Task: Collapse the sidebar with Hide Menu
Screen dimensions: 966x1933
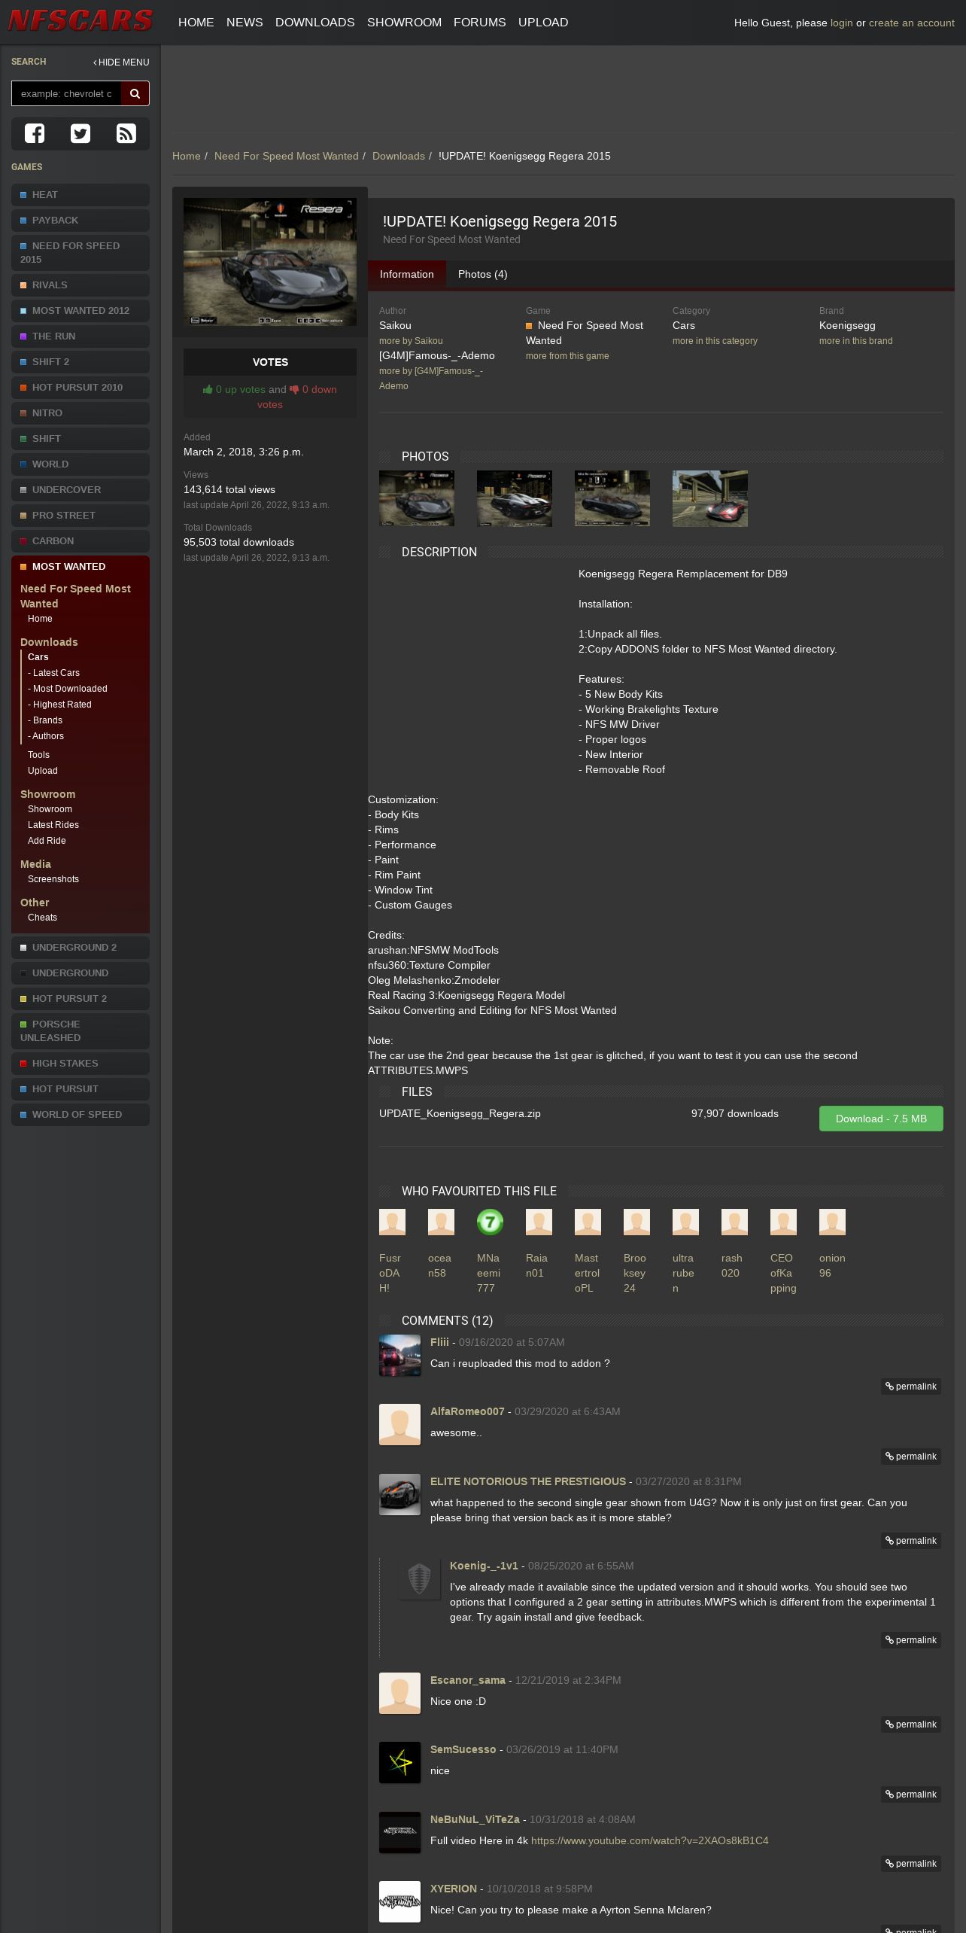Action: (x=121, y=62)
